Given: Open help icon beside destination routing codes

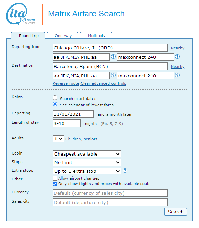Looking at the screenshot, I should pyautogui.click(x=113, y=75).
